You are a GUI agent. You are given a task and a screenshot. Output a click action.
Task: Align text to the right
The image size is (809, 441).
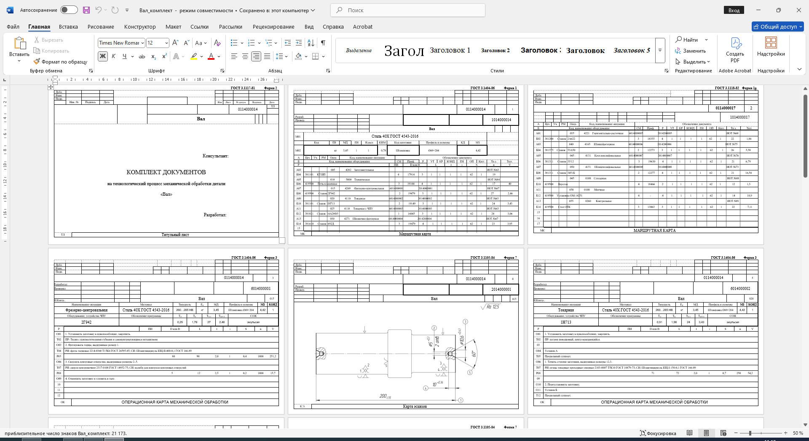coord(256,56)
